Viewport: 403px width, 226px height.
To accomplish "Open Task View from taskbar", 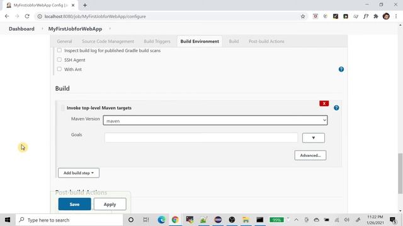I will pyautogui.click(x=146, y=220).
